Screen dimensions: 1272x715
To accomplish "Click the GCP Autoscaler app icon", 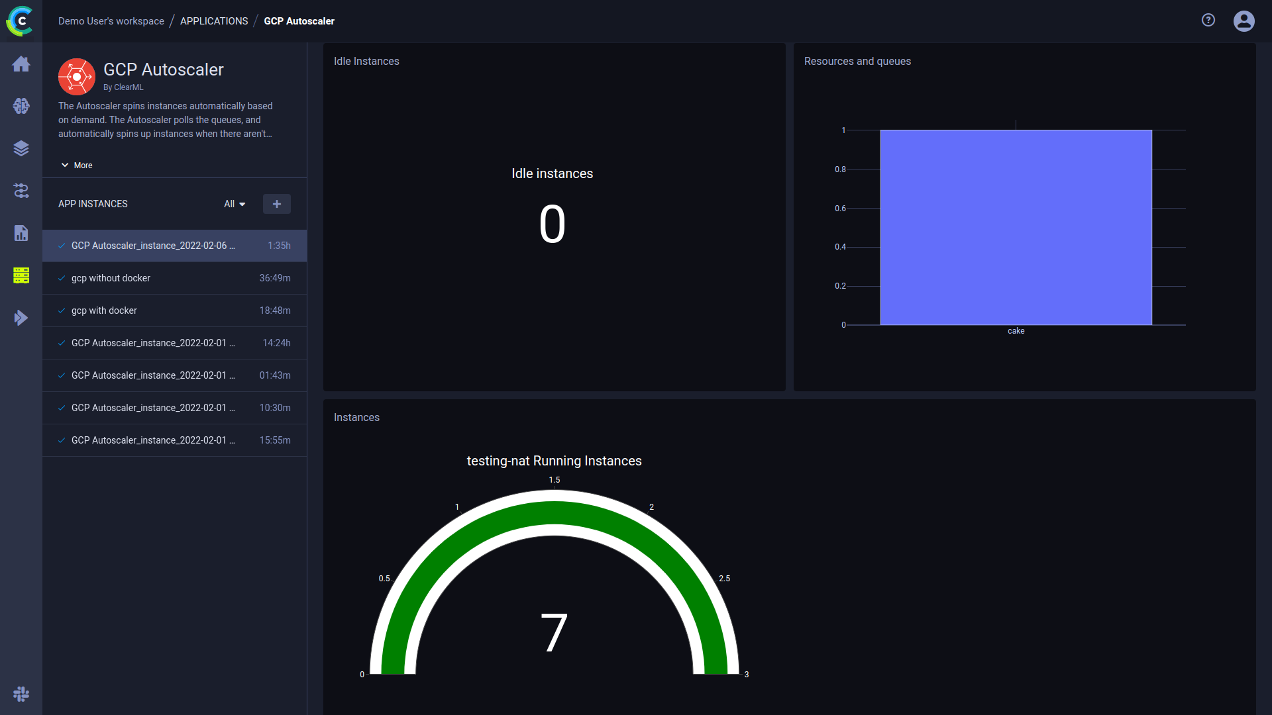I will pos(76,76).
